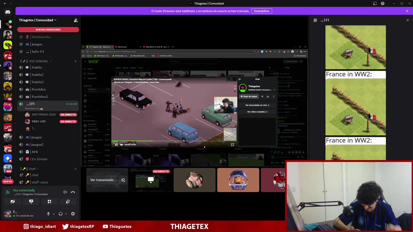Join the staff-voice channel

click(x=48, y=182)
